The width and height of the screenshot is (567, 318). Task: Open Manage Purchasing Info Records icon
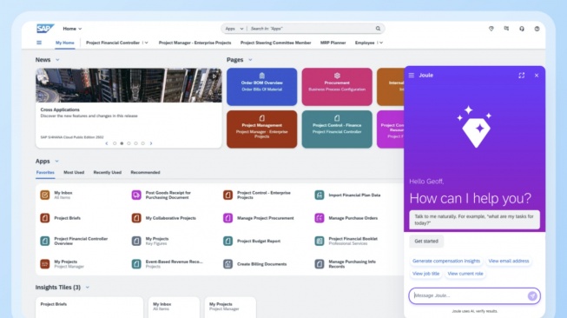[320, 264]
